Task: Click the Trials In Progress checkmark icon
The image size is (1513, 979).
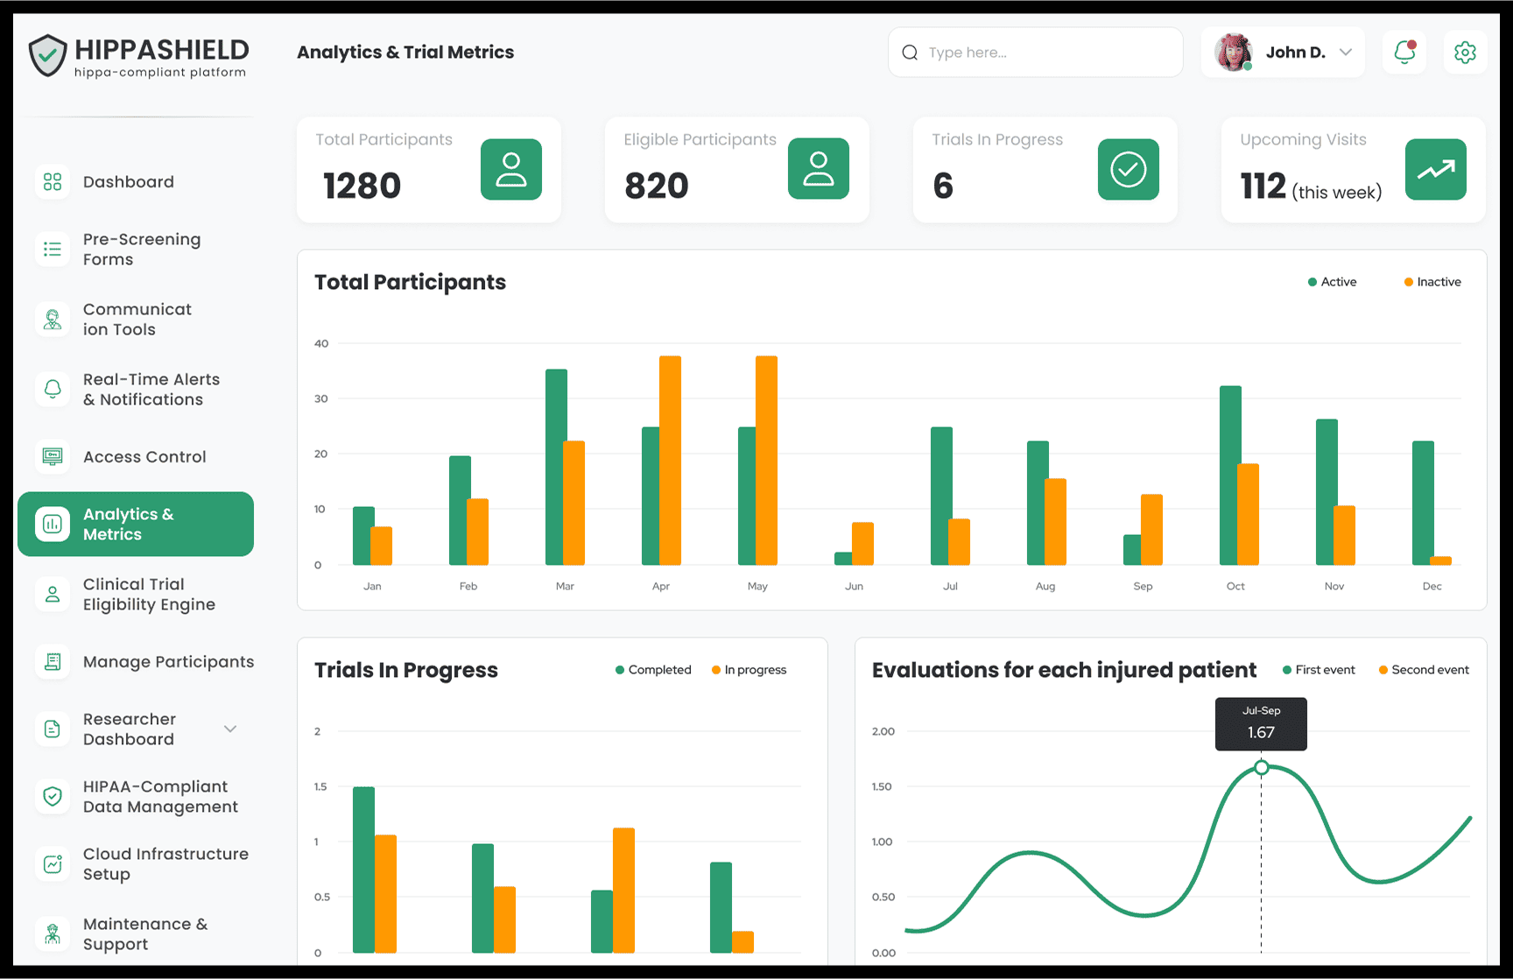Action: point(1128,170)
